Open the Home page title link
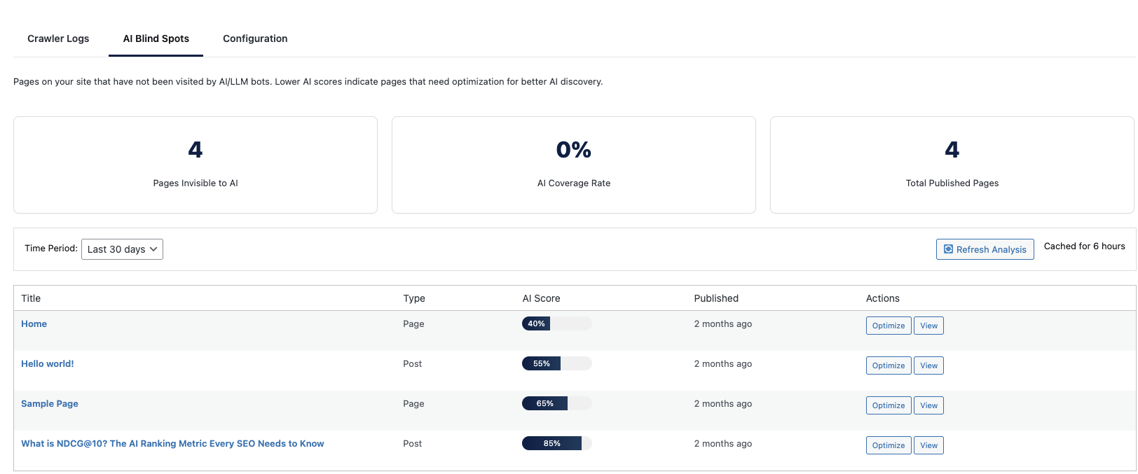 [34, 324]
